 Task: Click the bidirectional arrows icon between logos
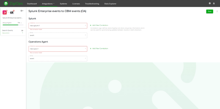8,13
